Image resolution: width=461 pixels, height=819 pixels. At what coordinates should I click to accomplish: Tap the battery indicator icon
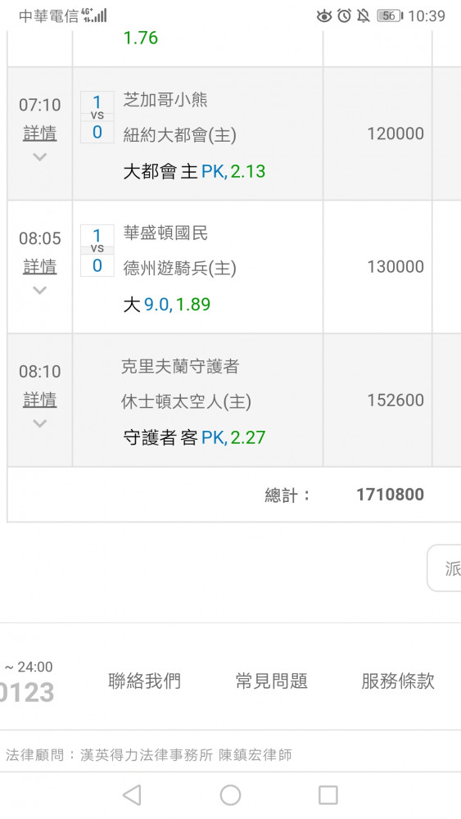pos(390,16)
